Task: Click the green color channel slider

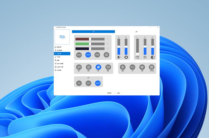Action: pyautogui.click(x=90, y=44)
